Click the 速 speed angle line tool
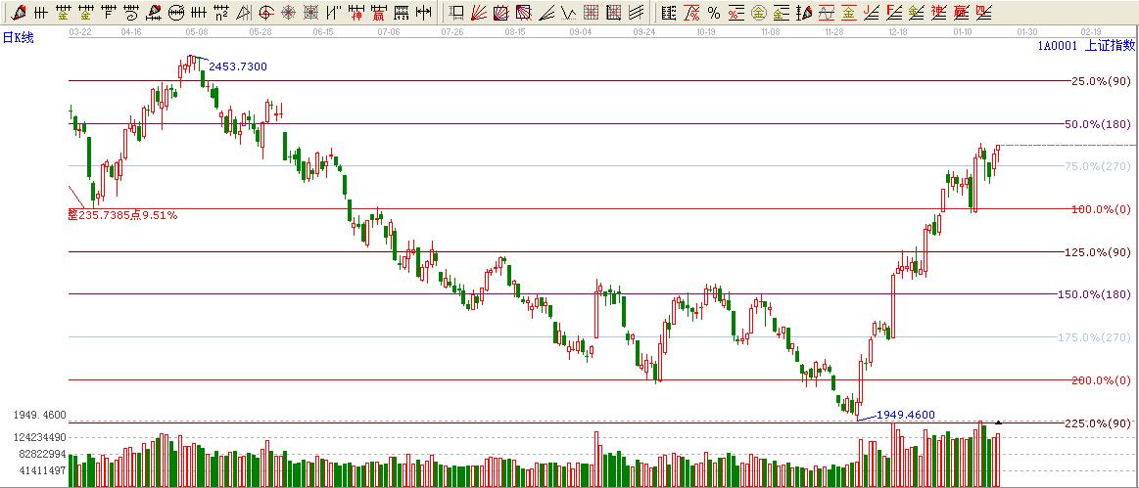This screenshot has width=1139, height=488. point(938,13)
